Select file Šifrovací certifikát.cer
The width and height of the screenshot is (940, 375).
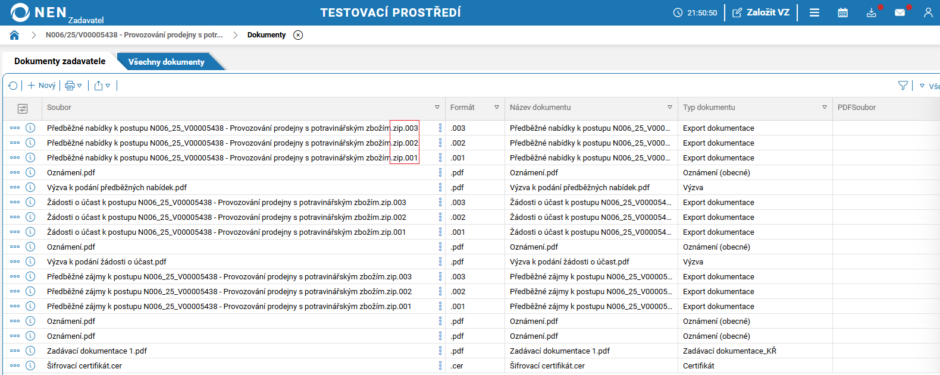pos(84,365)
